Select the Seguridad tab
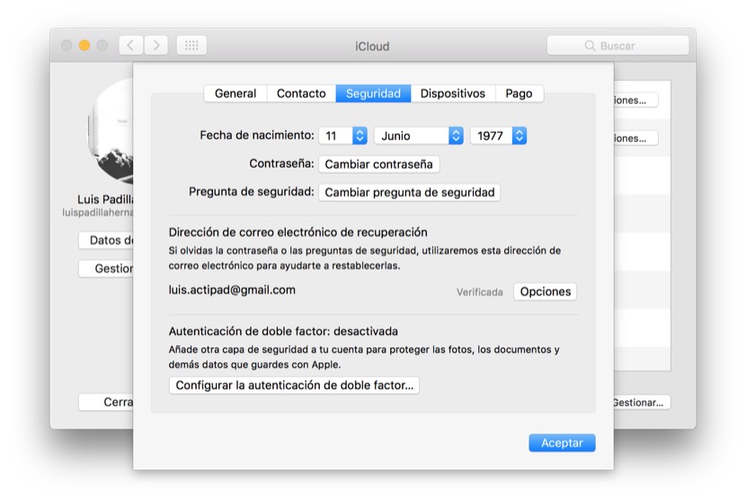The width and height of the screenshot is (746, 500). (373, 93)
